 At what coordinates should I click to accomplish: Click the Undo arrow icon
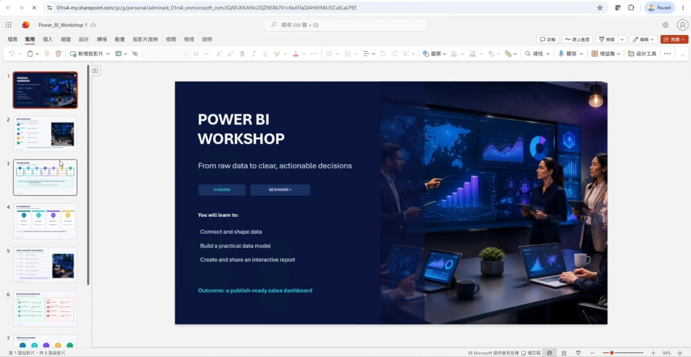11,54
